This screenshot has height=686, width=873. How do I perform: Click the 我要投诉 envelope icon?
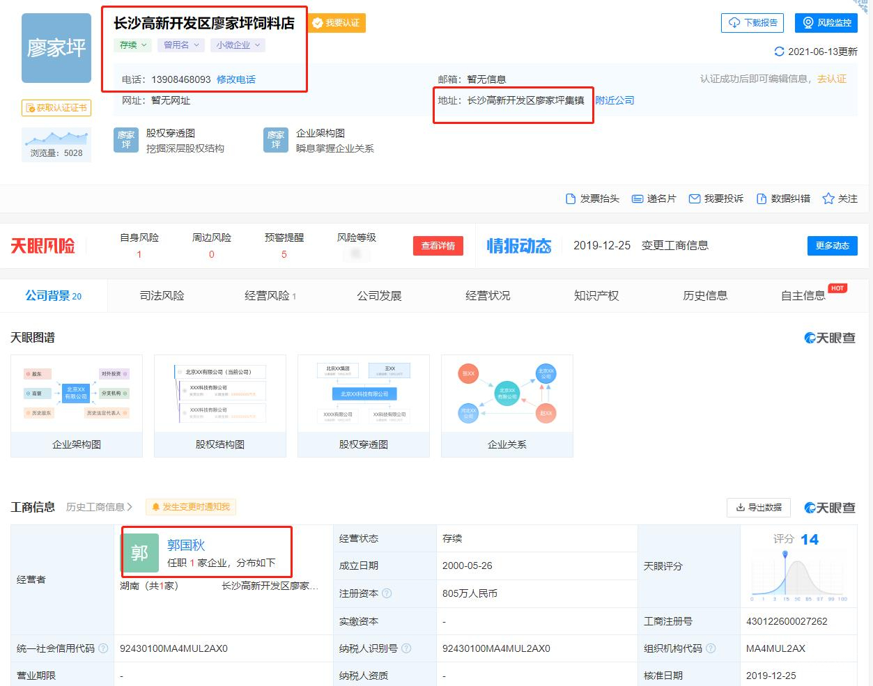pyautogui.click(x=694, y=198)
